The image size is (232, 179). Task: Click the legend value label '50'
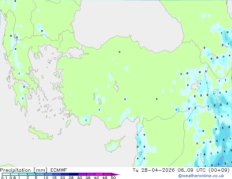113,178
